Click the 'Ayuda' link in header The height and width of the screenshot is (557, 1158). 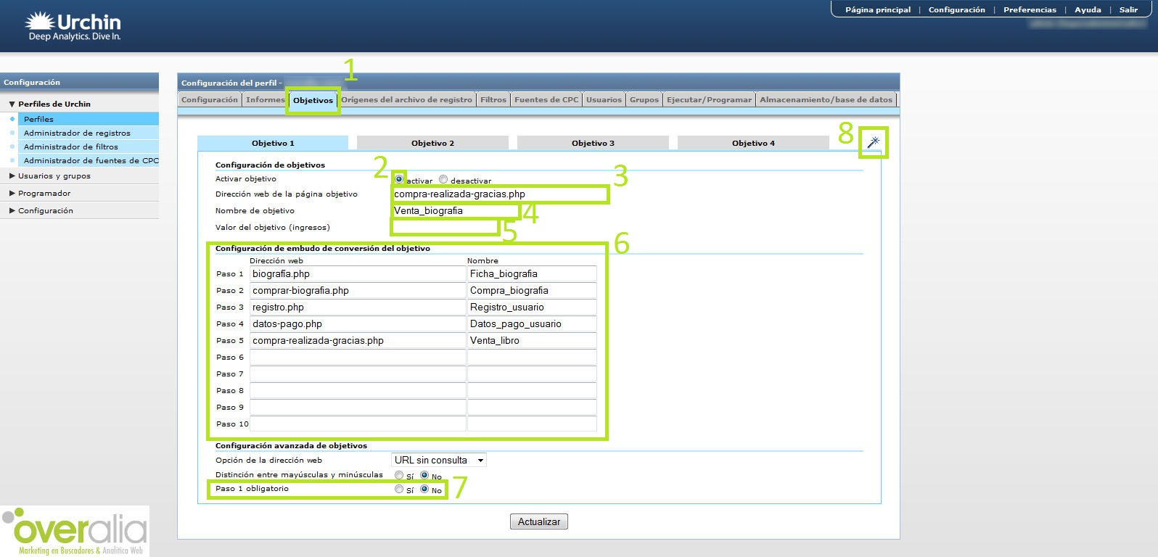1087,10
